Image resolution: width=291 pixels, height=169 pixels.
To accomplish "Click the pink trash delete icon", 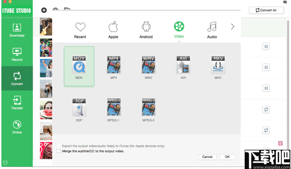I will coord(280,143).
